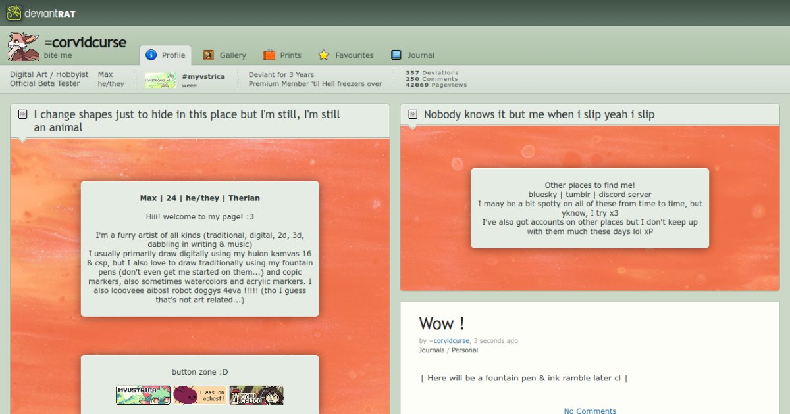Click the framed picture icon beside Gallery
This screenshot has width=790, height=414.
(x=210, y=55)
